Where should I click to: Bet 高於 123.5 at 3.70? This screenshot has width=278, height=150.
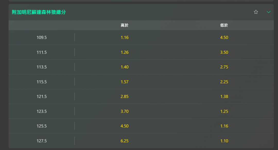[125, 111]
